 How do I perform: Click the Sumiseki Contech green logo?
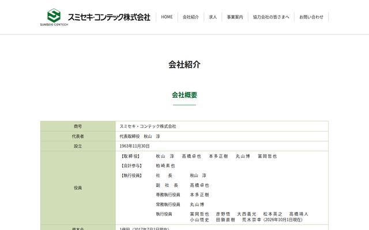(x=54, y=17)
